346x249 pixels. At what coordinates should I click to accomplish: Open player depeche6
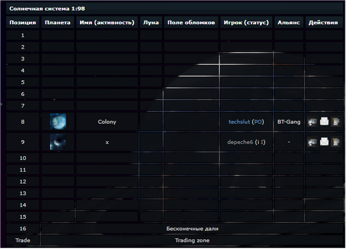pyautogui.click(x=240, y=142)
